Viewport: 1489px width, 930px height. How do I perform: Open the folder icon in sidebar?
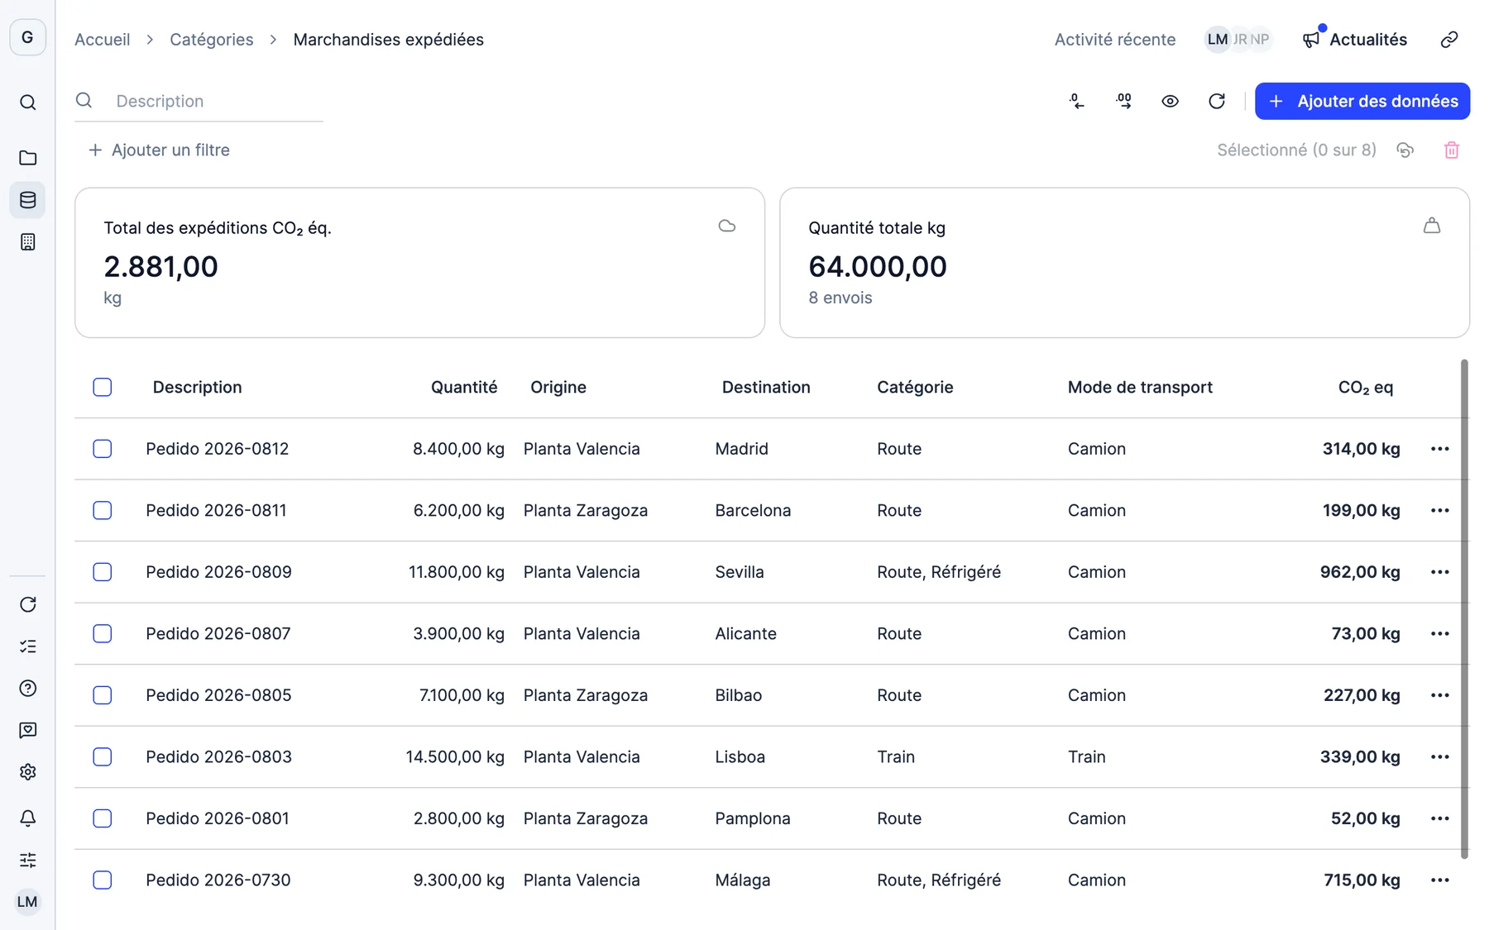(27, 158)
